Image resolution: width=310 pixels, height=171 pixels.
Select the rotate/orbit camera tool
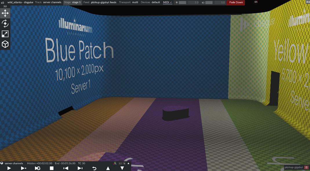coord(5,23)
